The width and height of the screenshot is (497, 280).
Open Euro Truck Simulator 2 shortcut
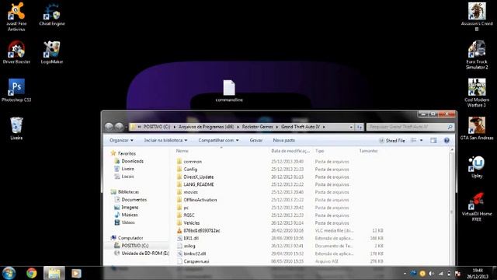(477, 55)
